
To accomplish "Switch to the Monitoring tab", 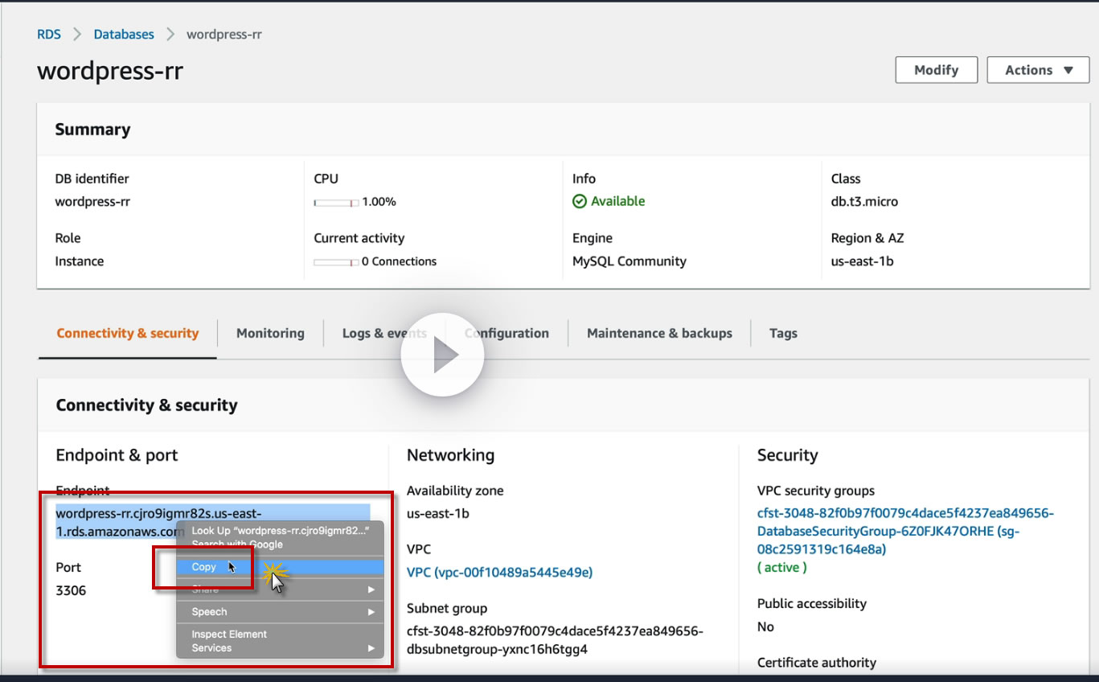I will [270, 333].
